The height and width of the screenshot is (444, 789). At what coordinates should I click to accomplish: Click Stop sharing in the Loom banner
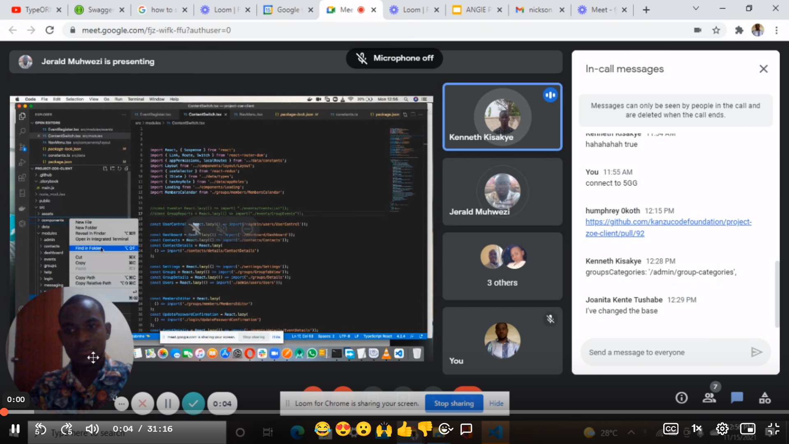point(454,403)
